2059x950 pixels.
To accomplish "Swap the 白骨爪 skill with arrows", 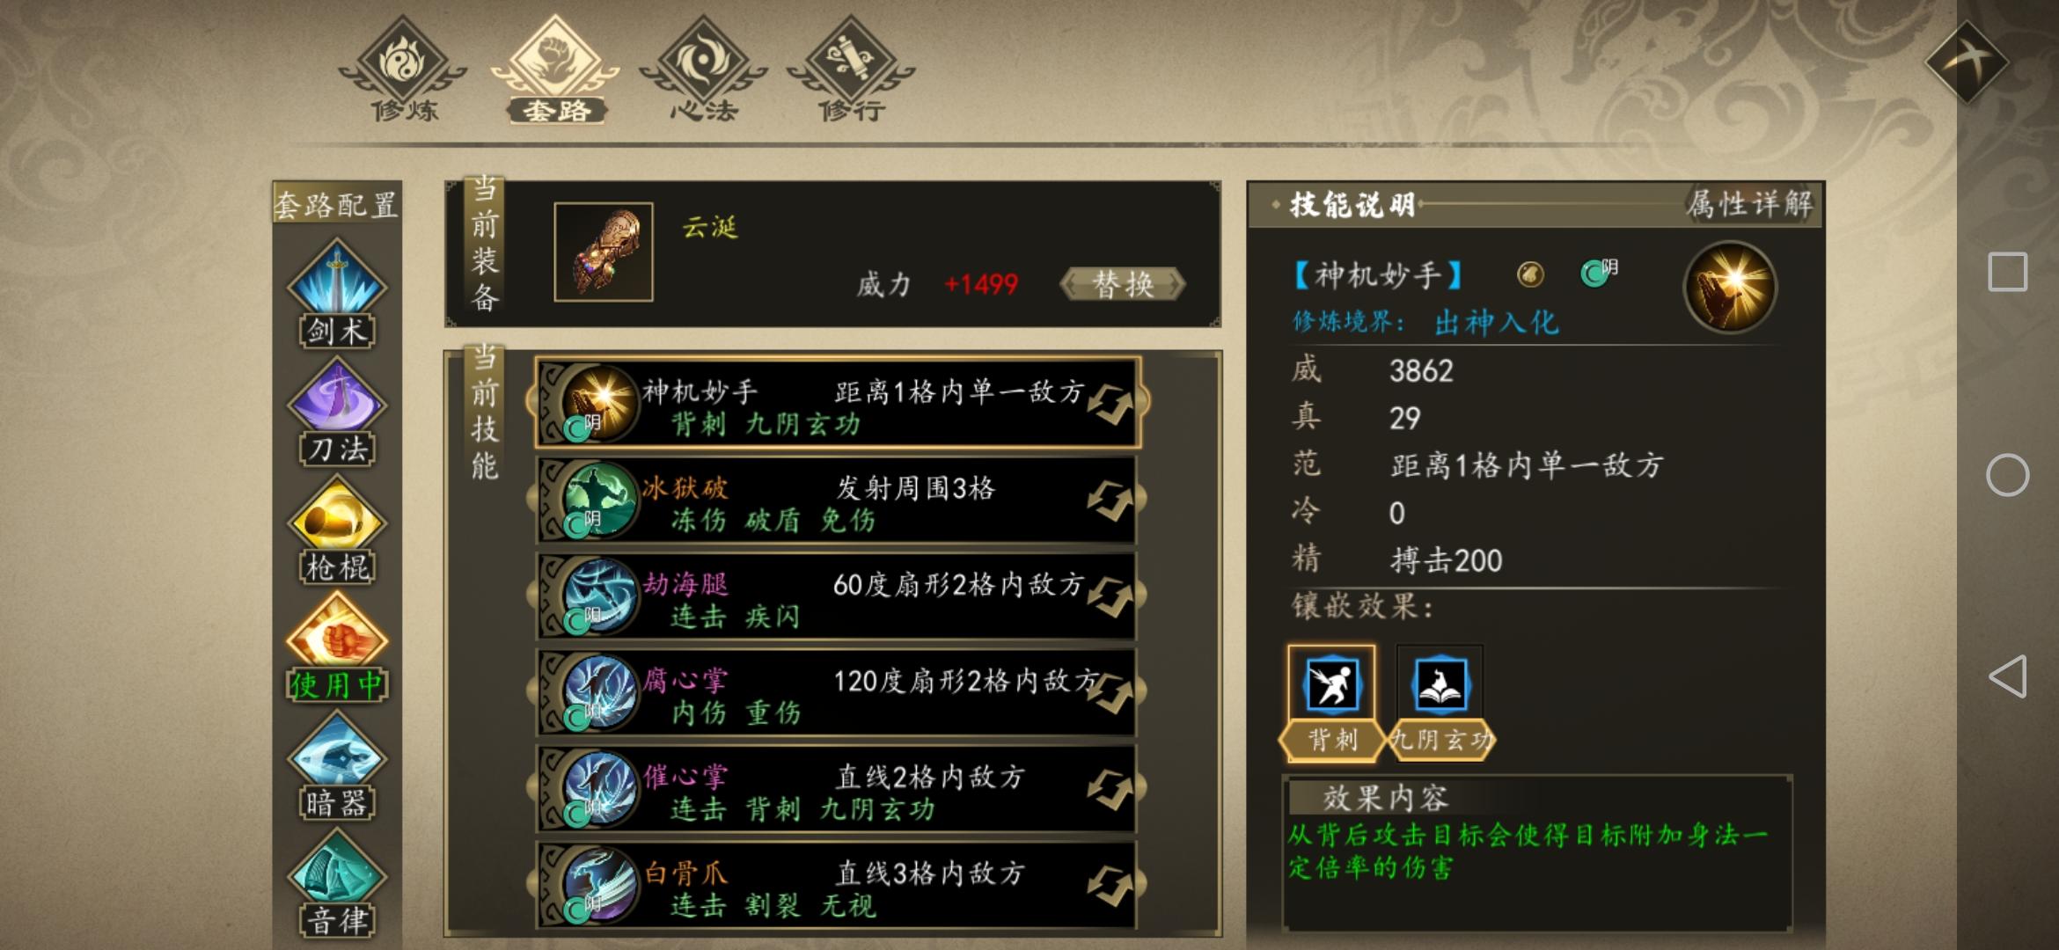I will coord(1110,885).
